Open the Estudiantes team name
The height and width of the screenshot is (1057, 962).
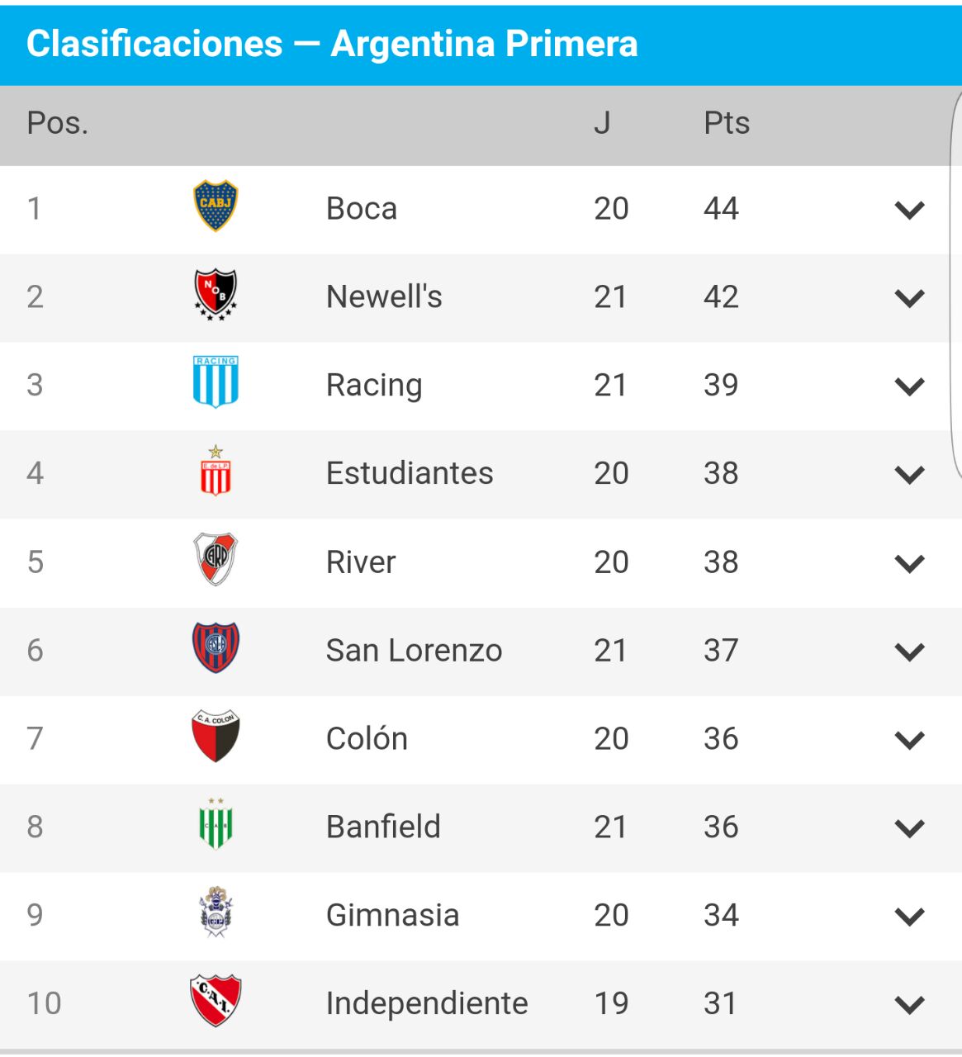pos(410,473)
